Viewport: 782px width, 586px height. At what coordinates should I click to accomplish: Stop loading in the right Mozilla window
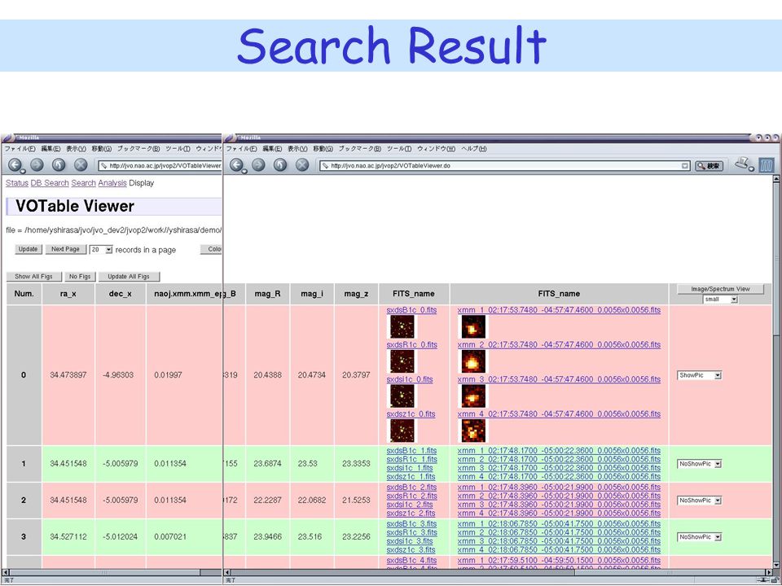pos(302,165)
